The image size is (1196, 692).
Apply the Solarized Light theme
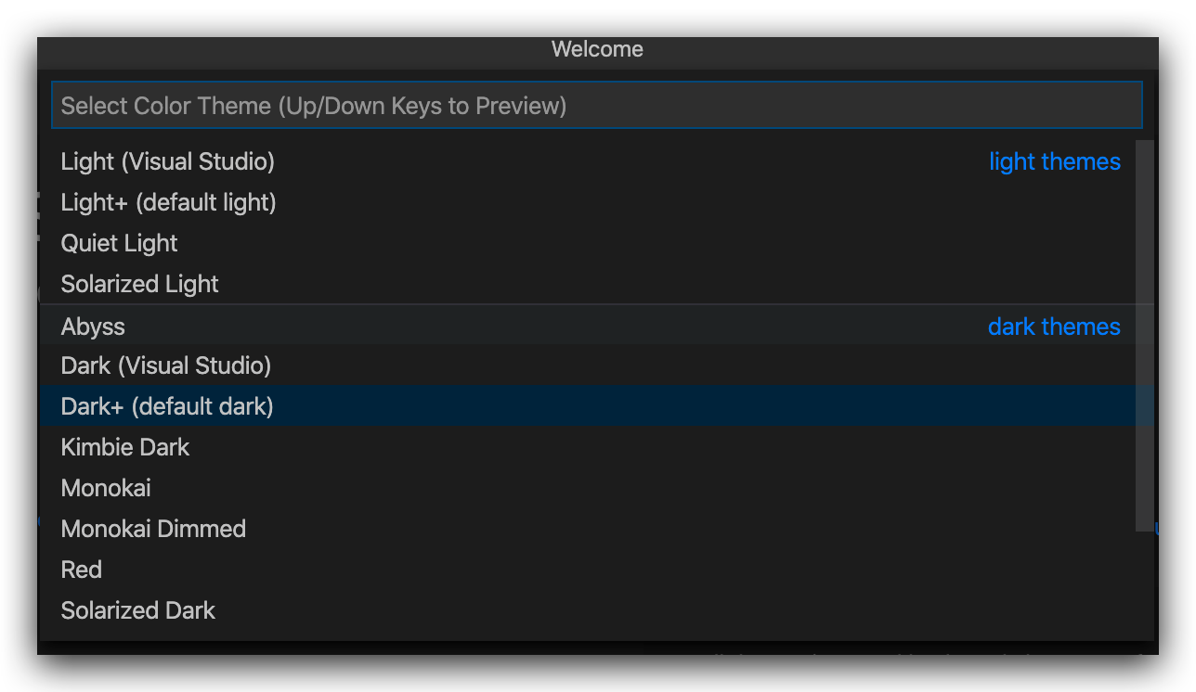pos(140,284)
